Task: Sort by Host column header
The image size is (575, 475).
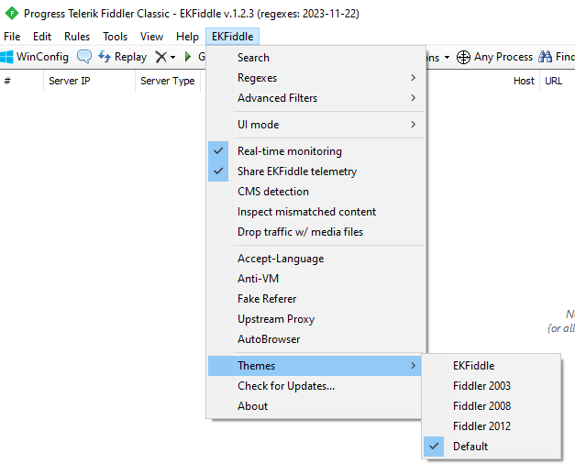Action: coord(524,81)
